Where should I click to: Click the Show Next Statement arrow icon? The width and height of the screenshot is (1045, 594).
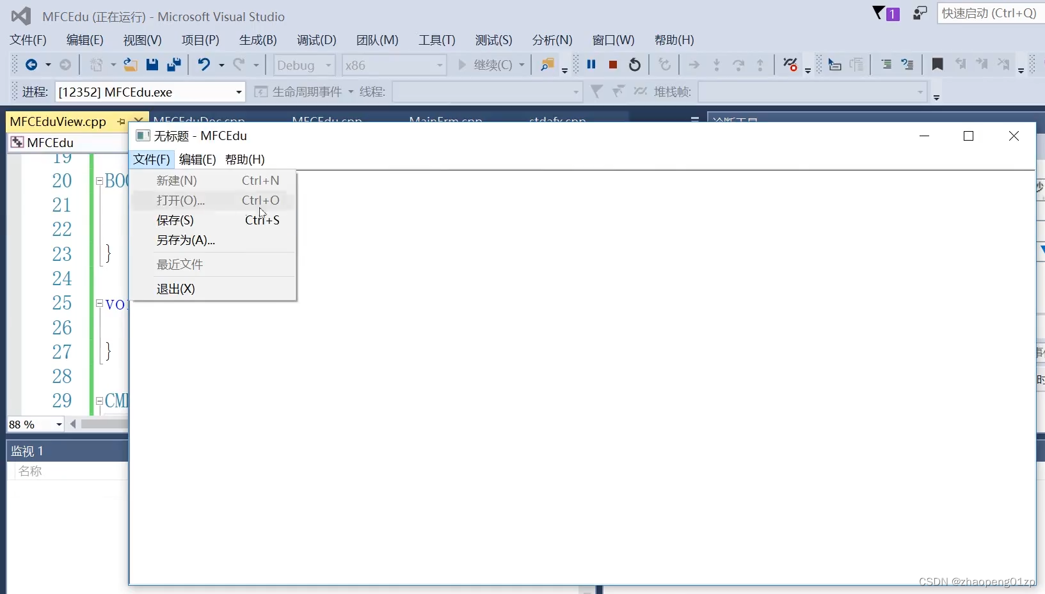point(694,65)
